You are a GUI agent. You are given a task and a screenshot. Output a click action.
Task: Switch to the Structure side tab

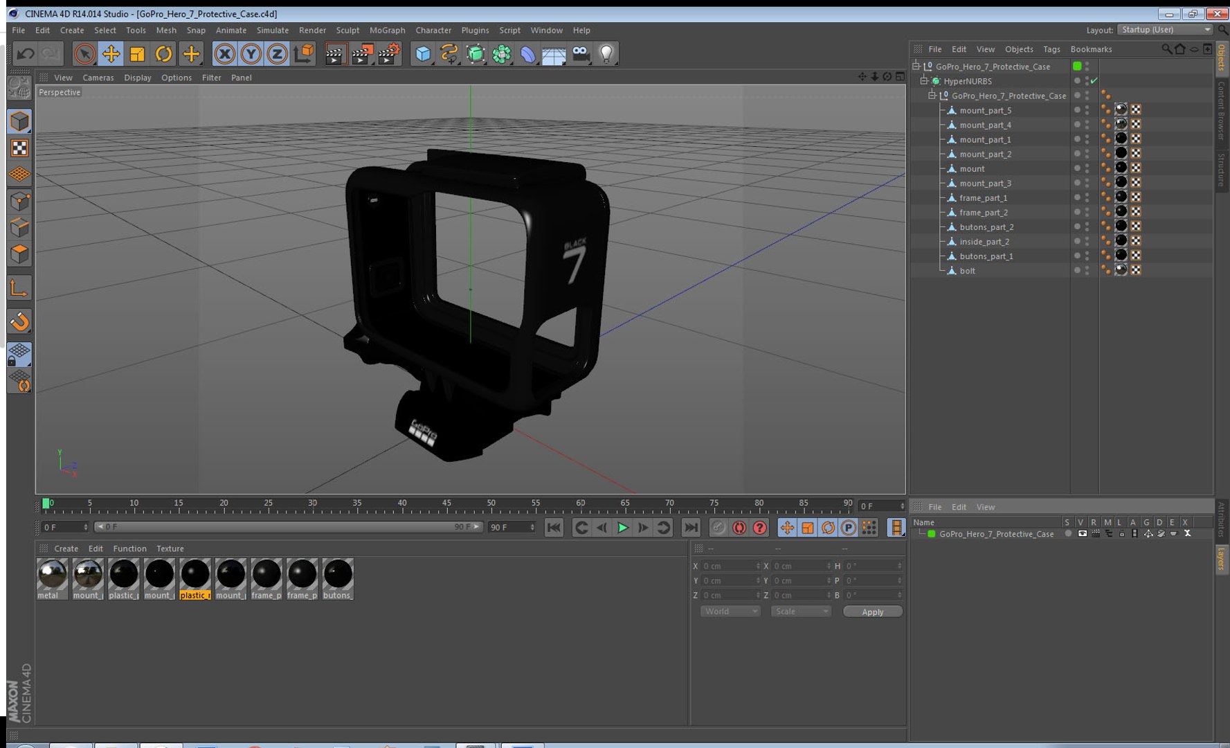1222,169
